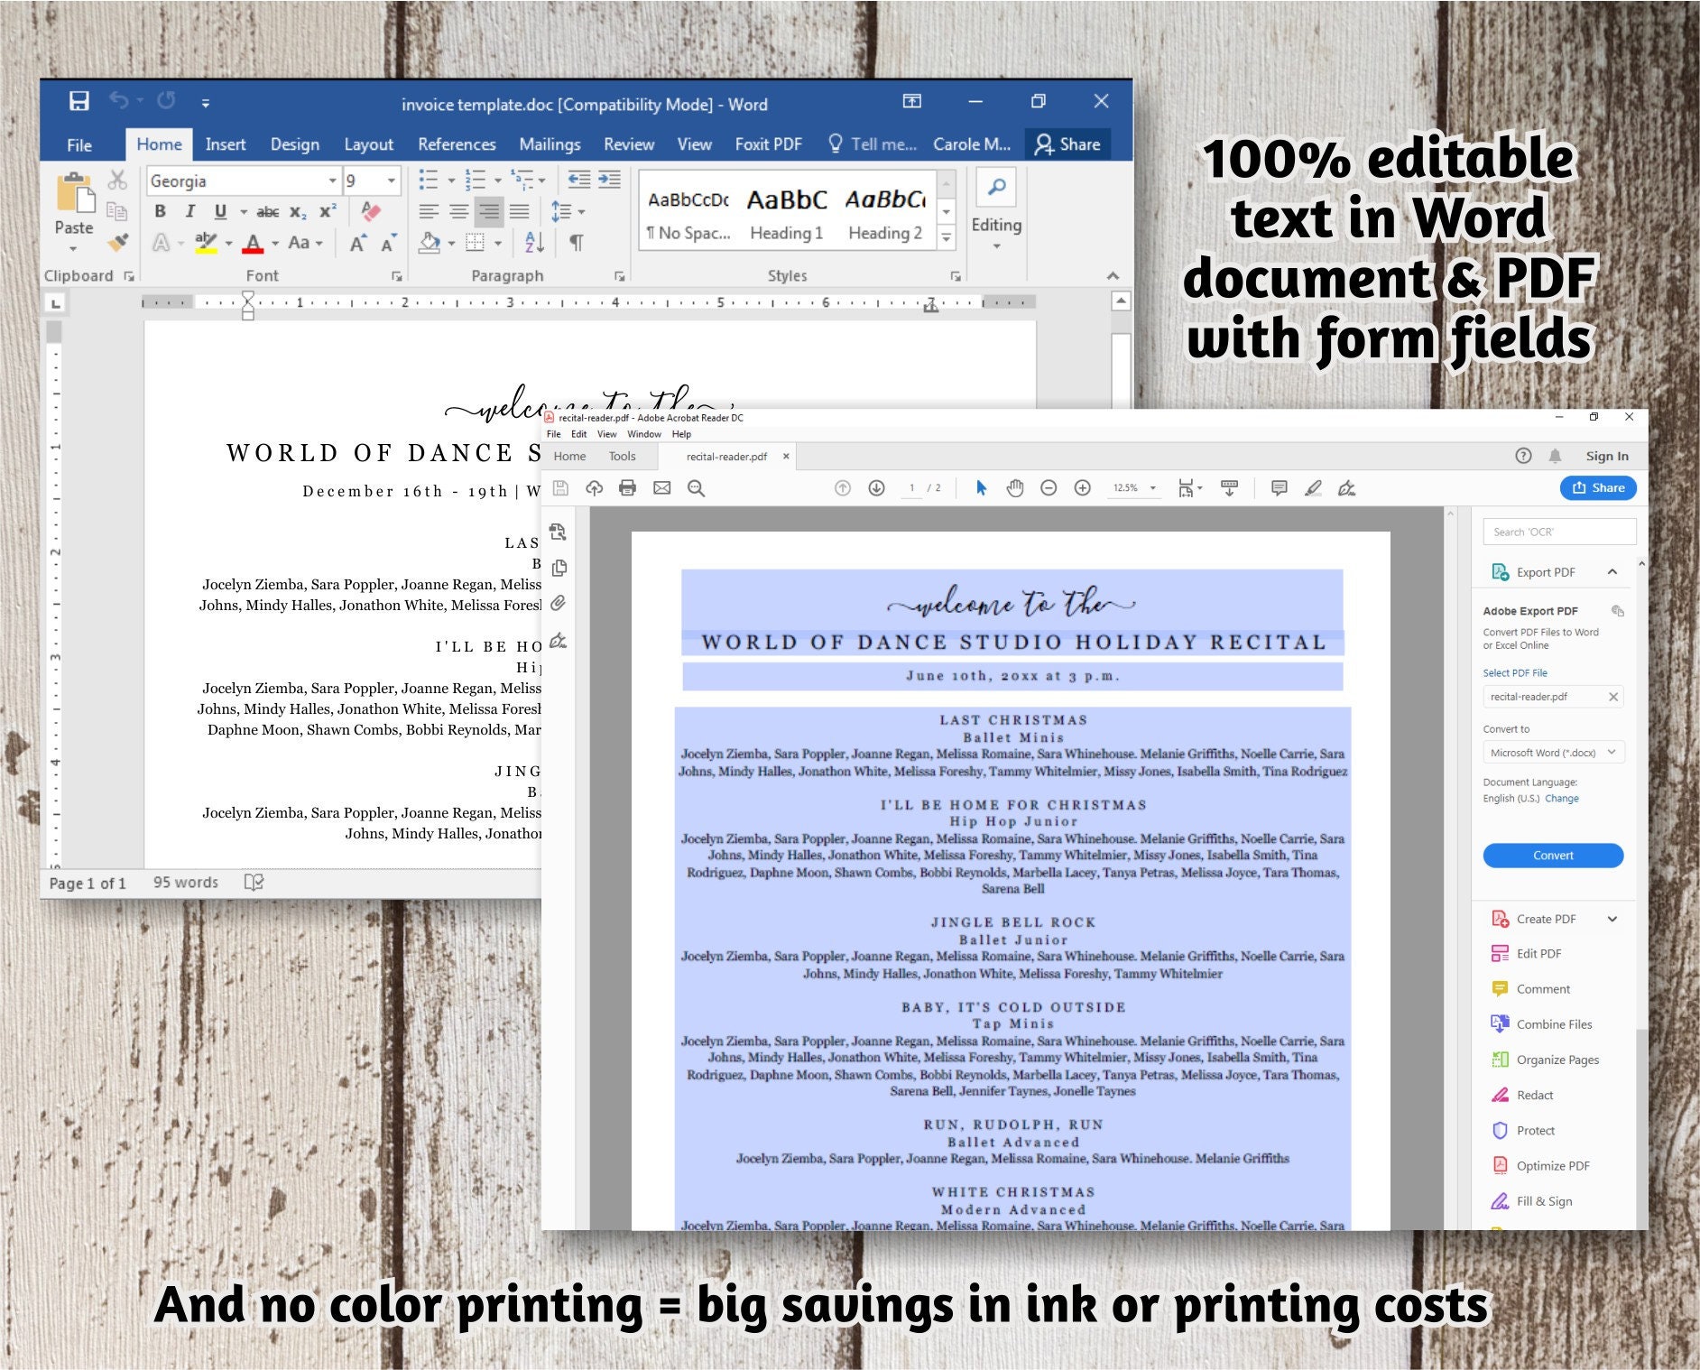The width and height of the screenshot is (1700, 1370).
Task: Click the Print icon in Acrobat toolbar
Action: pos(627,488)
